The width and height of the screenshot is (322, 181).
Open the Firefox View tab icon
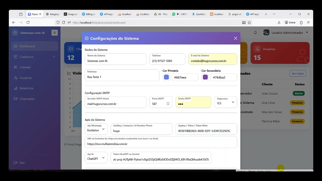(x=21, y=14)
